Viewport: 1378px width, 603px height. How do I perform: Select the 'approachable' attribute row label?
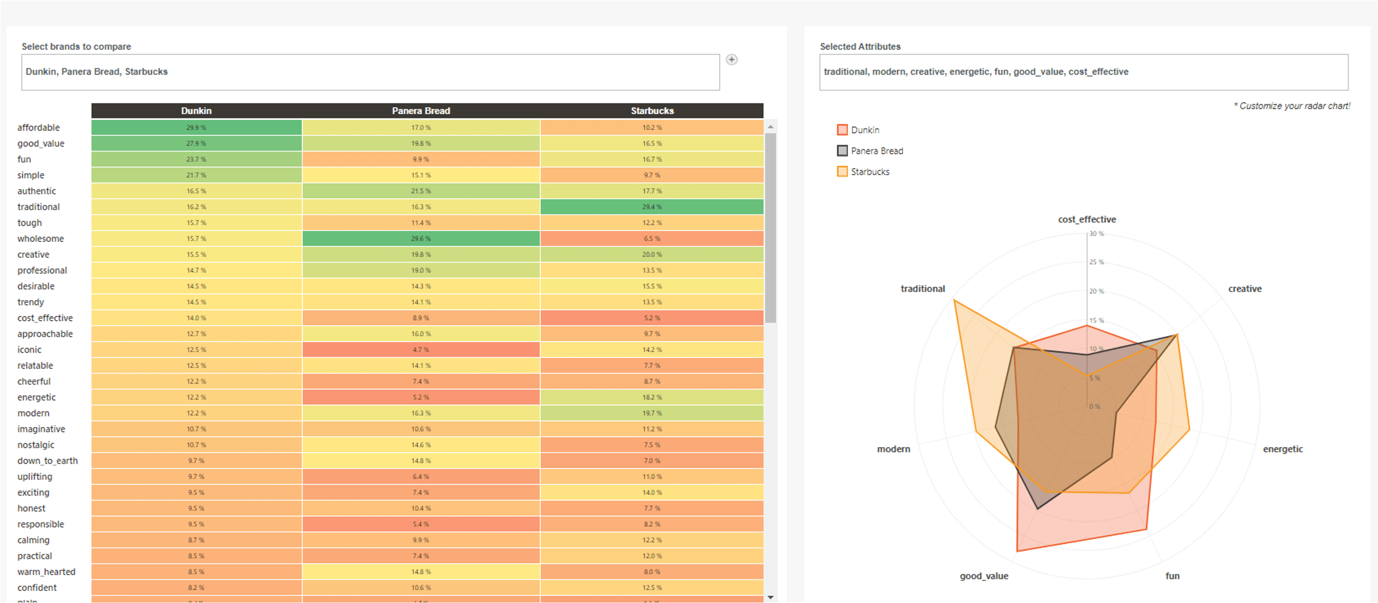coord(45,334)
